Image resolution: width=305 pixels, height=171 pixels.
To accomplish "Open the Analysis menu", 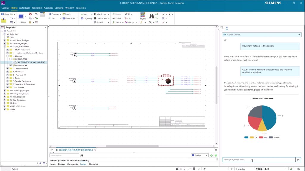I will [48, 8].
